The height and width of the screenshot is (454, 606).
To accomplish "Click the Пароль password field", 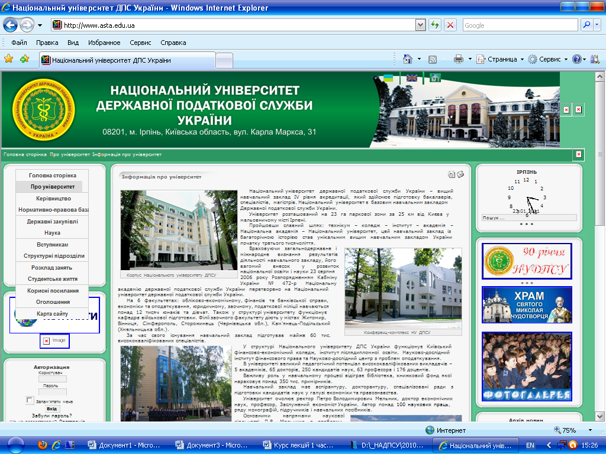I will pos(53,392).
